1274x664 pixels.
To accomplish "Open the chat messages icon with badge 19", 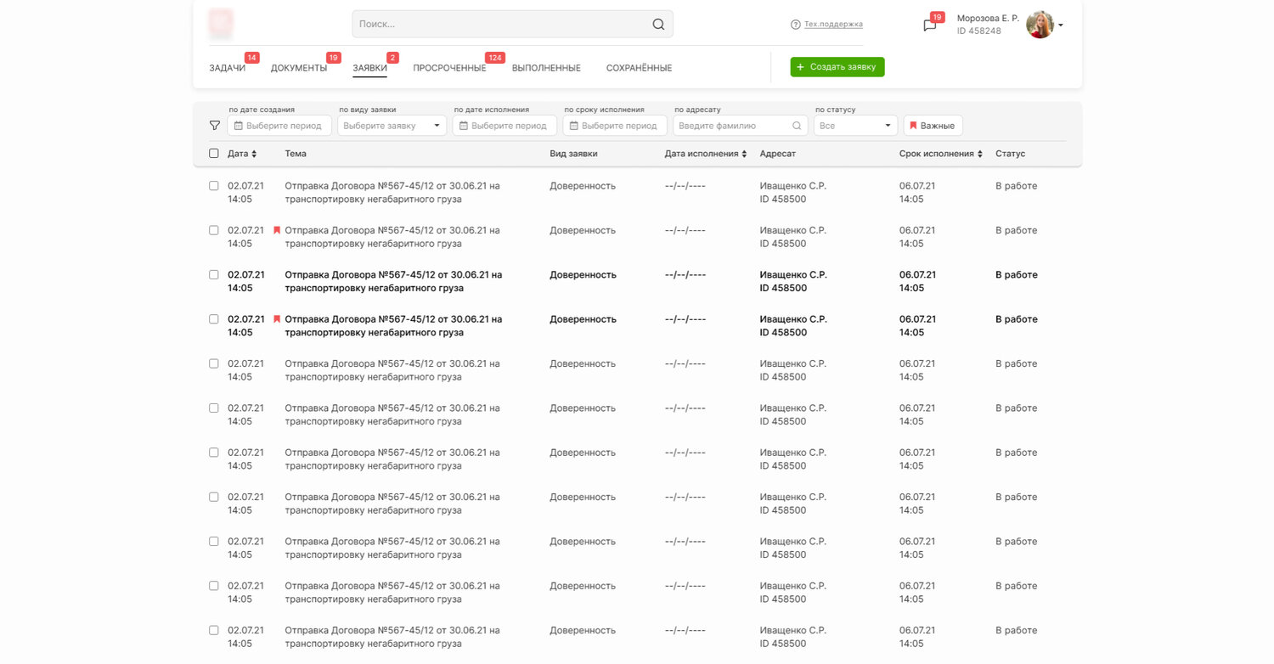I will pos(929,25).
